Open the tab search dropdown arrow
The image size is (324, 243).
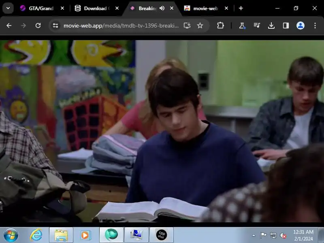[8, 8]
